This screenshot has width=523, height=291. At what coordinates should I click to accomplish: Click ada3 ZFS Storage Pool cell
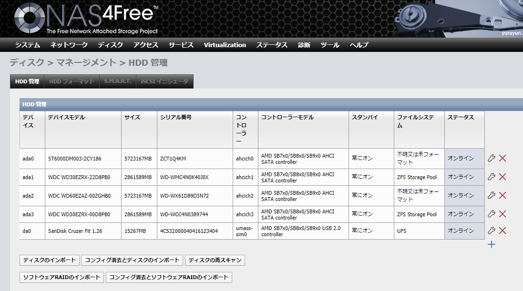pyautogui.click(x=419, y=214)
